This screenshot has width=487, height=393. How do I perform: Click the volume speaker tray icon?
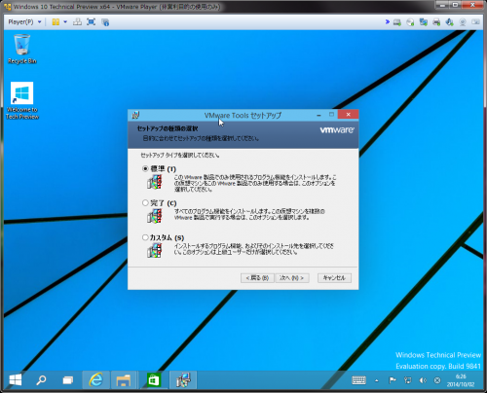423,380
